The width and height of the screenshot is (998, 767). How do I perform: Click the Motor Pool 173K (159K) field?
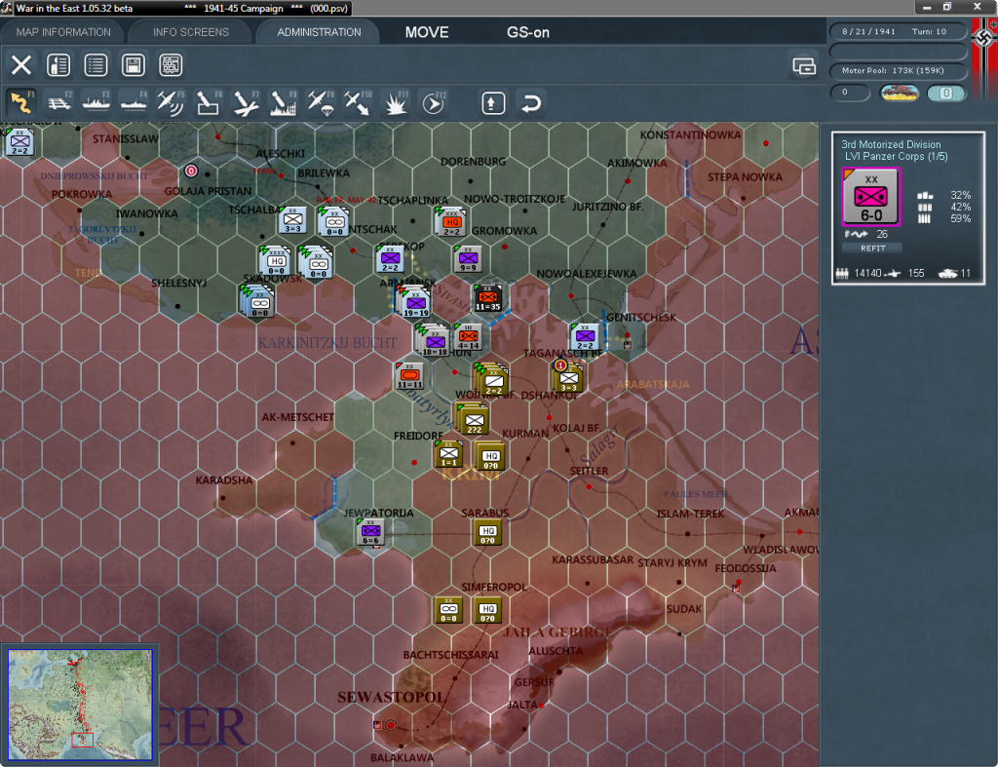[x=898, y=70]
